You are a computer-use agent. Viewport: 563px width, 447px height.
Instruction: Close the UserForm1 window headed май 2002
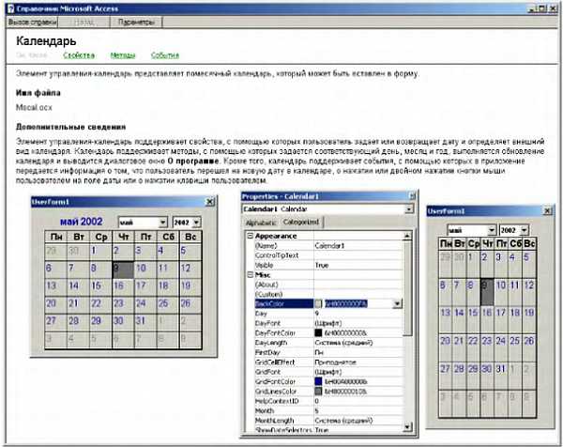click(x=210, y=202)
